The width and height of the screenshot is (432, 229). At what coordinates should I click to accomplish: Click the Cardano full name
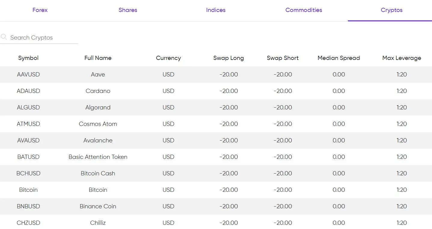pos(98,91)
